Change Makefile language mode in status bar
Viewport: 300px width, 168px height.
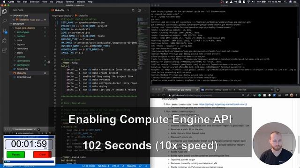[131, 166]
